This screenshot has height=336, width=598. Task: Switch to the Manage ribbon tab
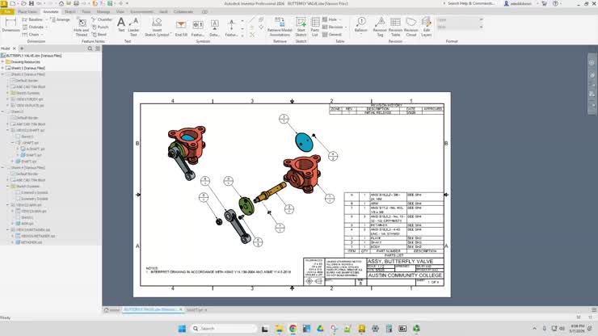(103, 12)
